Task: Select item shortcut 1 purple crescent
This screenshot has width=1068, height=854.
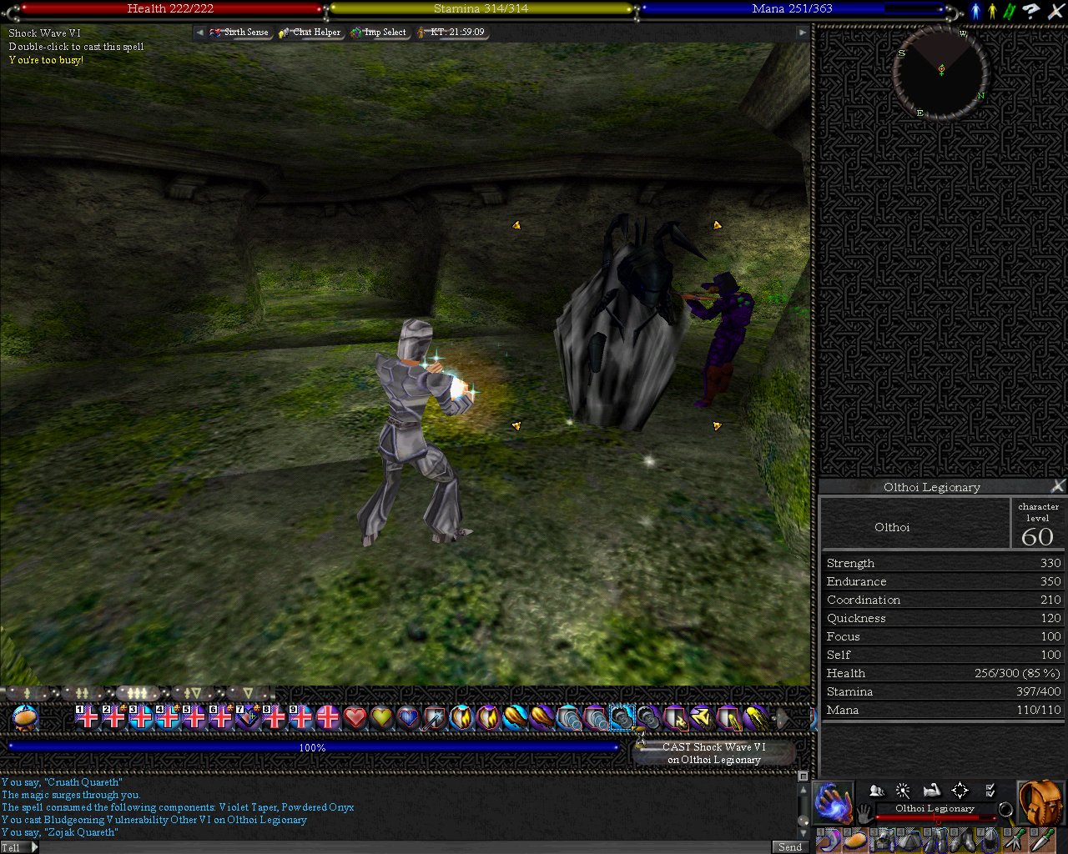Action: 828,841
